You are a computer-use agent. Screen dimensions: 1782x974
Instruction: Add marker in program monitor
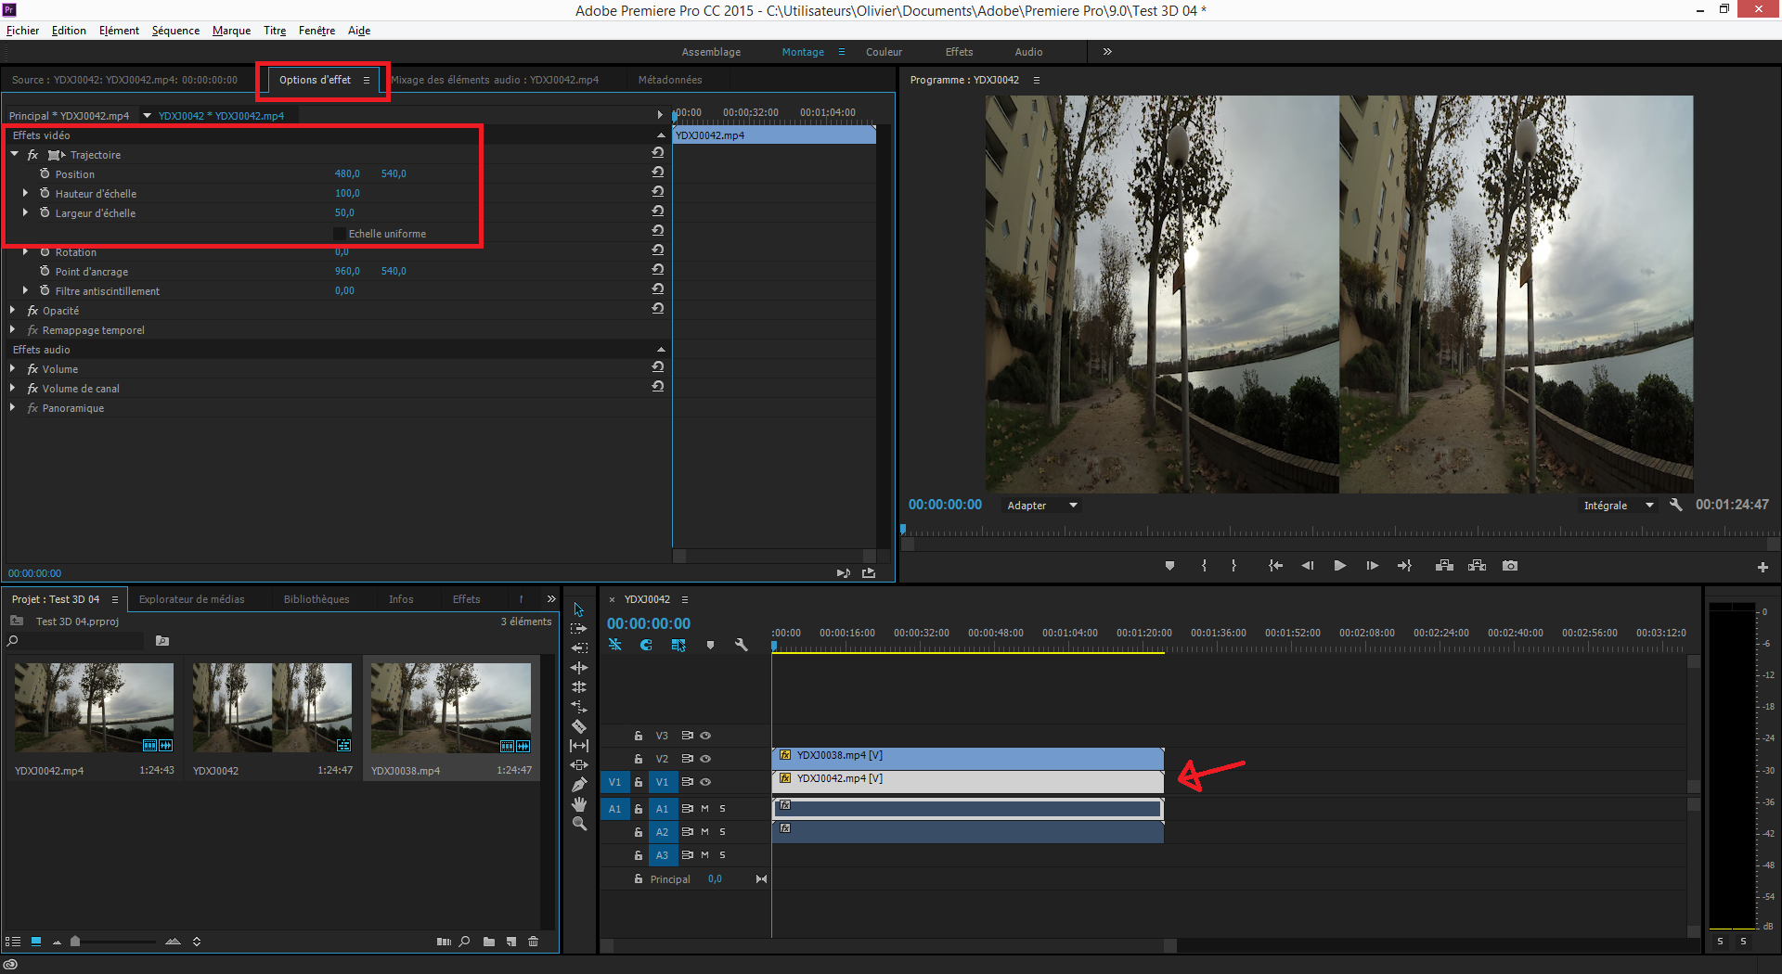coord(1169,566)
